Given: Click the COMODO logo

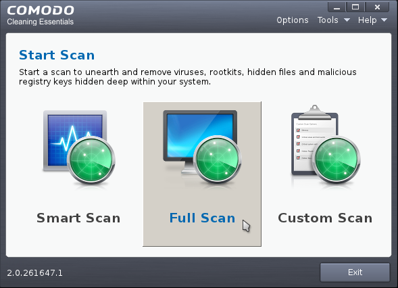Looking at the screenshot, I should pos(41,11).
